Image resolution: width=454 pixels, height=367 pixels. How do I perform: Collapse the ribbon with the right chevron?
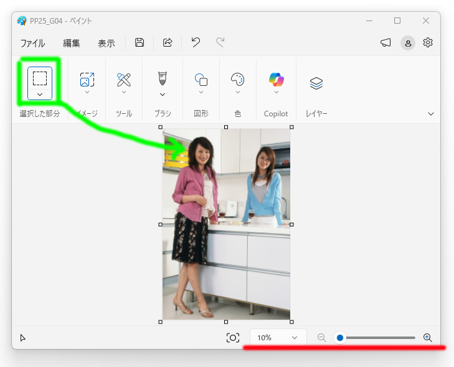431,114
